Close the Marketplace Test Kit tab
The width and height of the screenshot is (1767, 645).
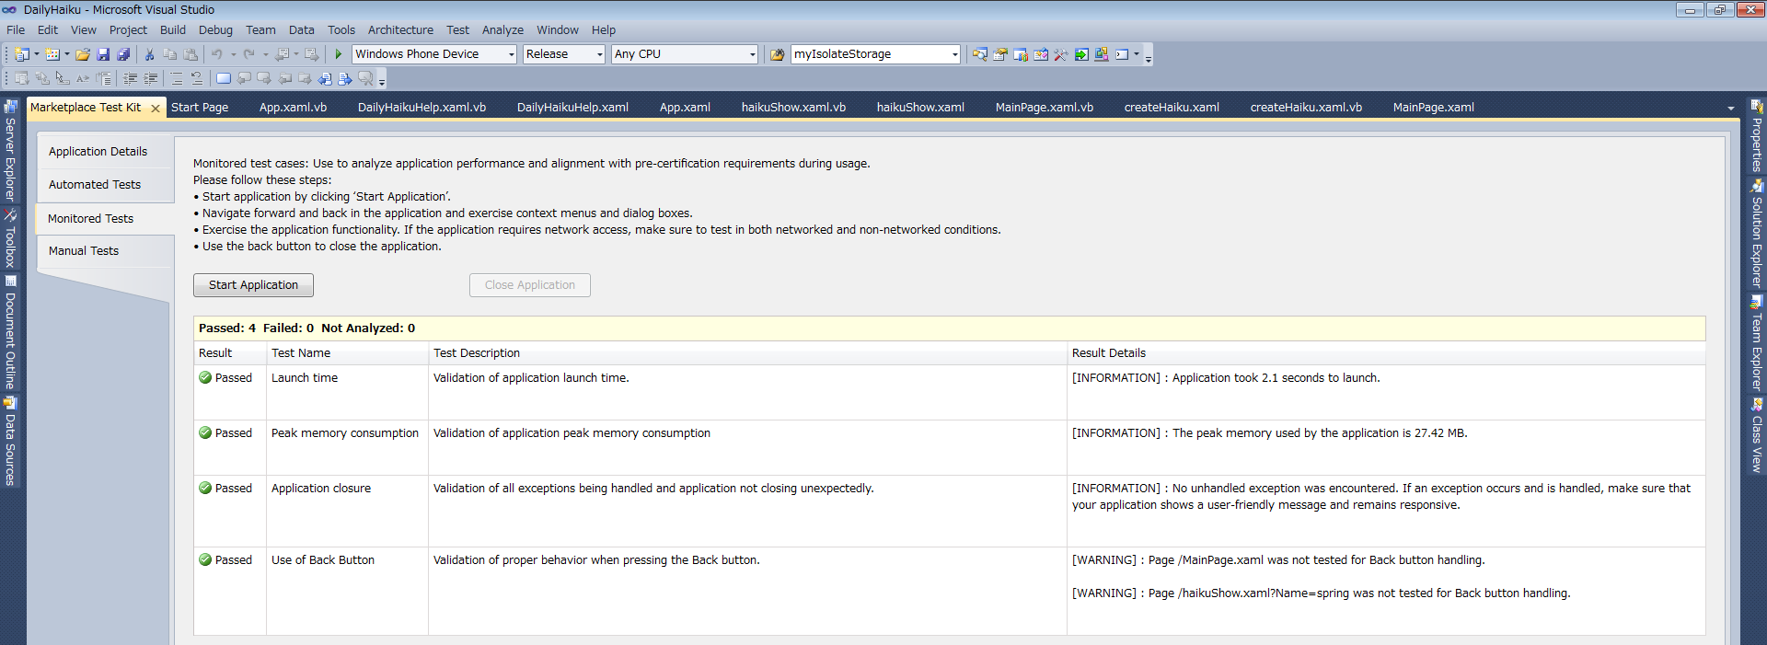[156, 109]
